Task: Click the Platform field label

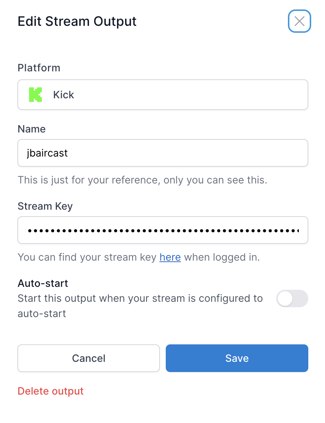Action: (x=39, y=68)
